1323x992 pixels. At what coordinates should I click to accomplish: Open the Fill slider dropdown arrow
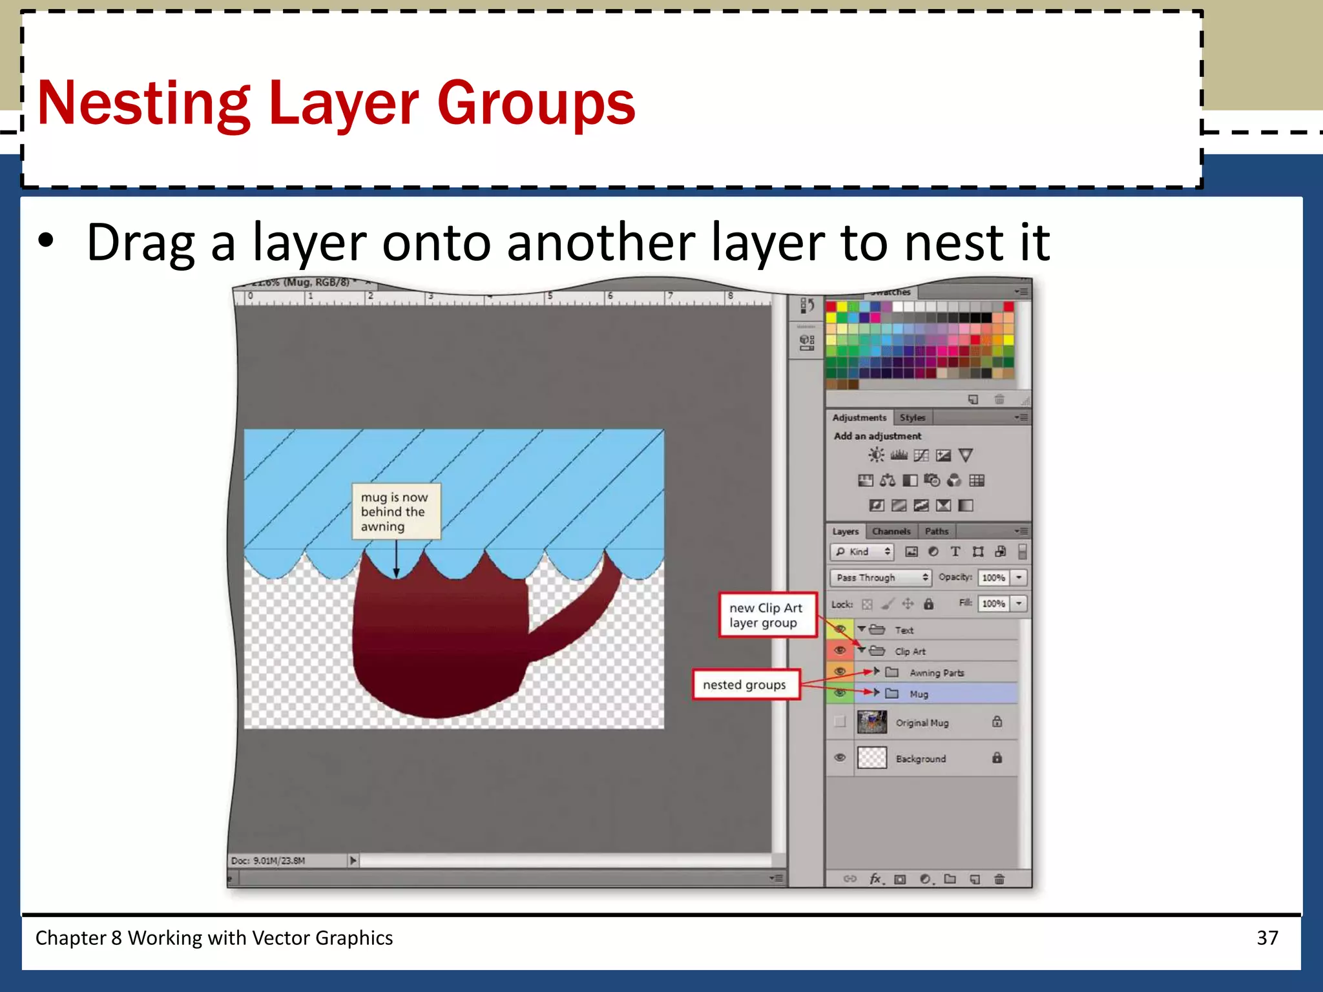1019,603
